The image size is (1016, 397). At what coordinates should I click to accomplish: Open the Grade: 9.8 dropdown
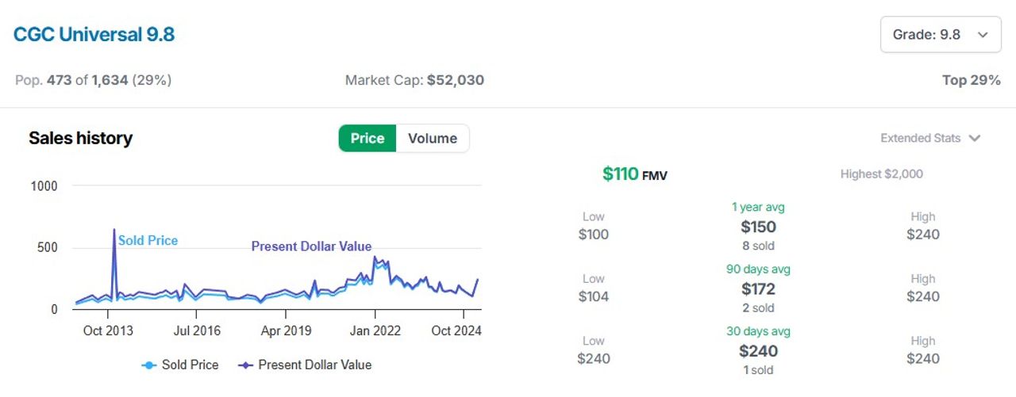(x=941, y=35)
